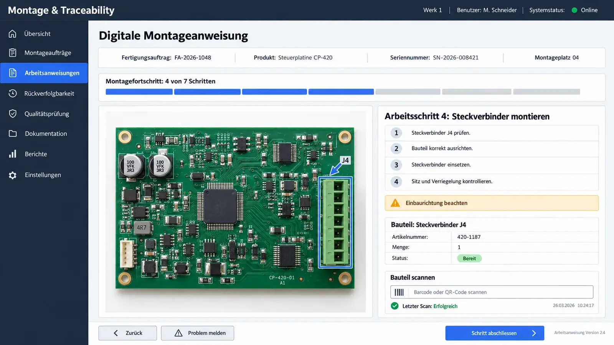This screenshot has height=345, width=614.
Task: Click the Montageaufträge clipboard icon
Action: pyautogui.click(x=13, y=53)
